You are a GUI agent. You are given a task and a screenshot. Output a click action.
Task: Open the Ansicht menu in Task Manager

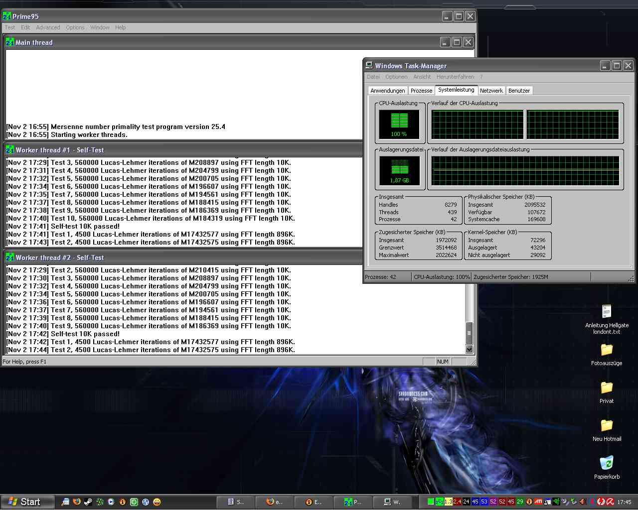click(x=422, y=77)
